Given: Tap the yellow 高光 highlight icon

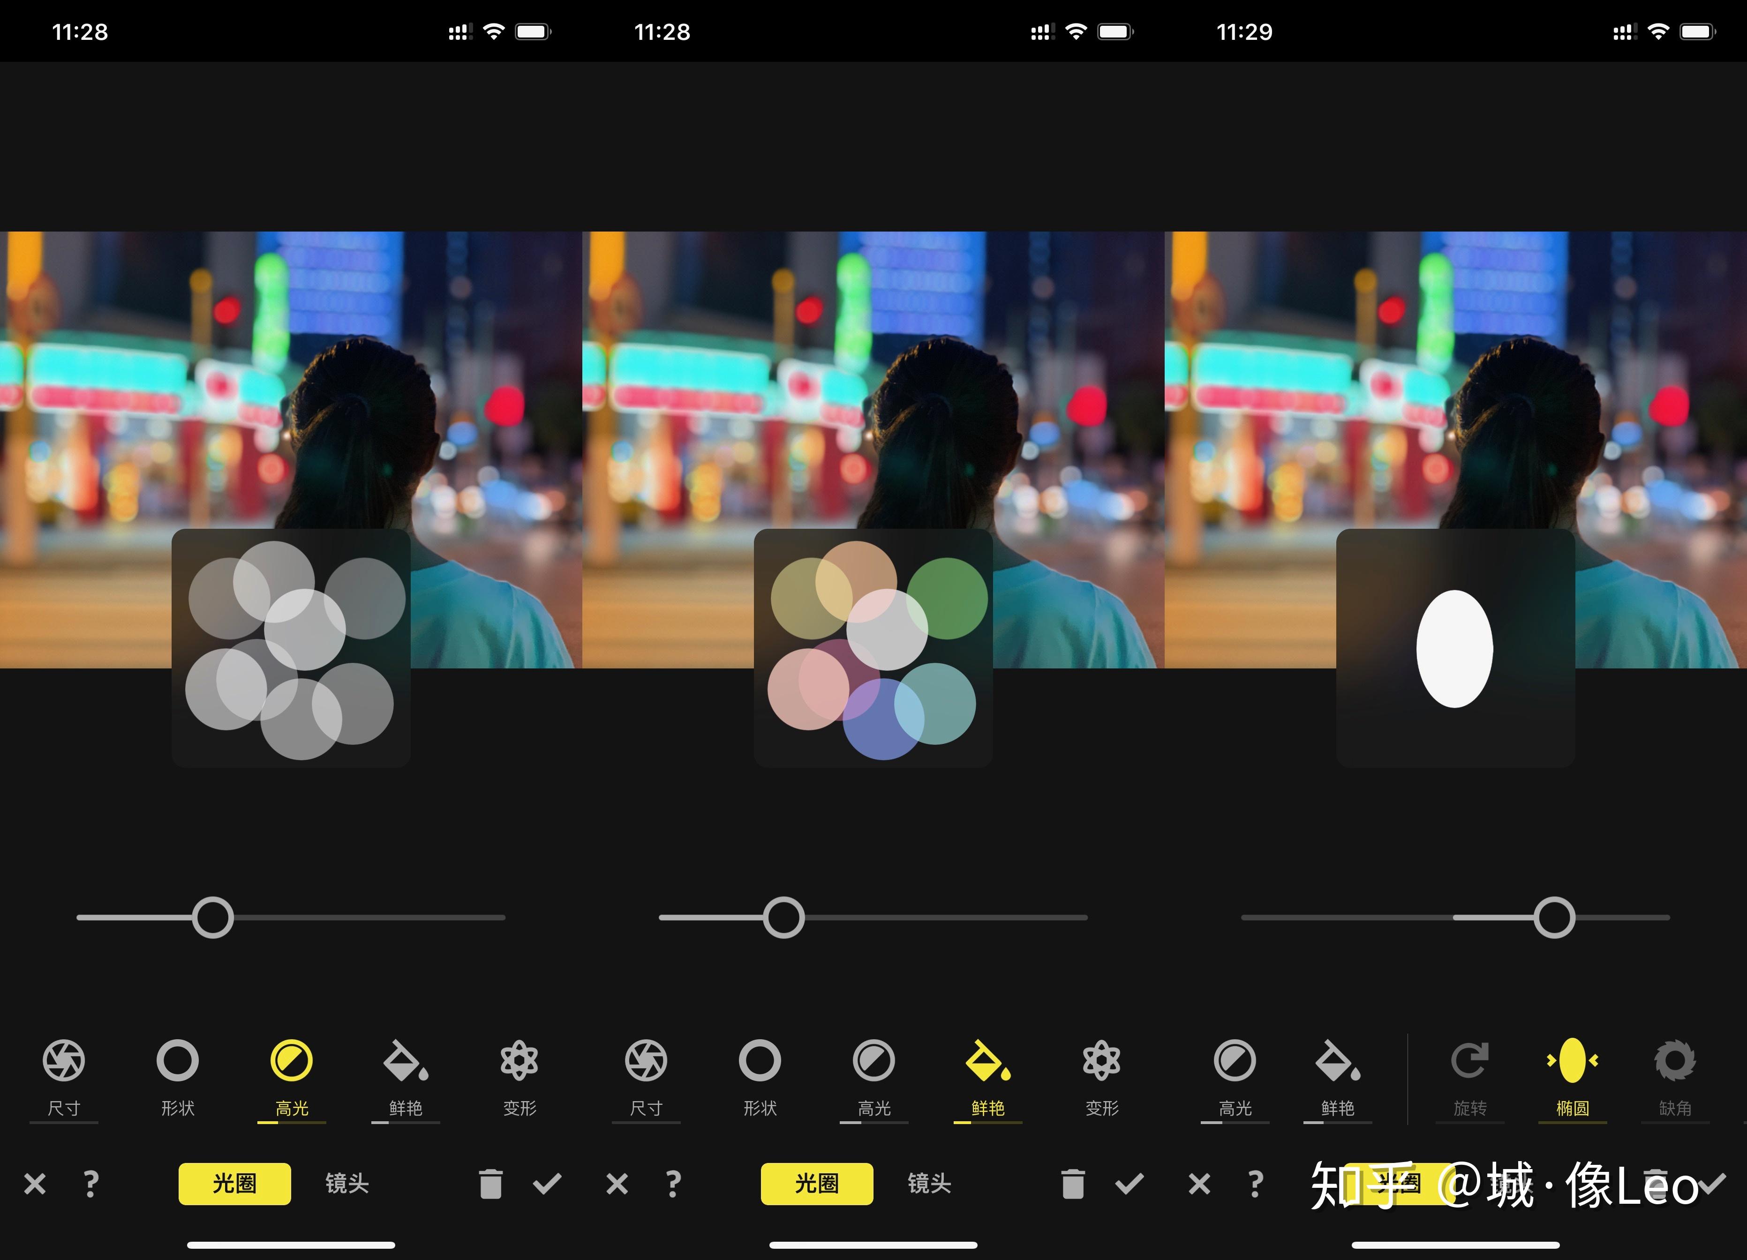Looking at the screenshot, I should pyautogui.click(x=292, y=1061).
